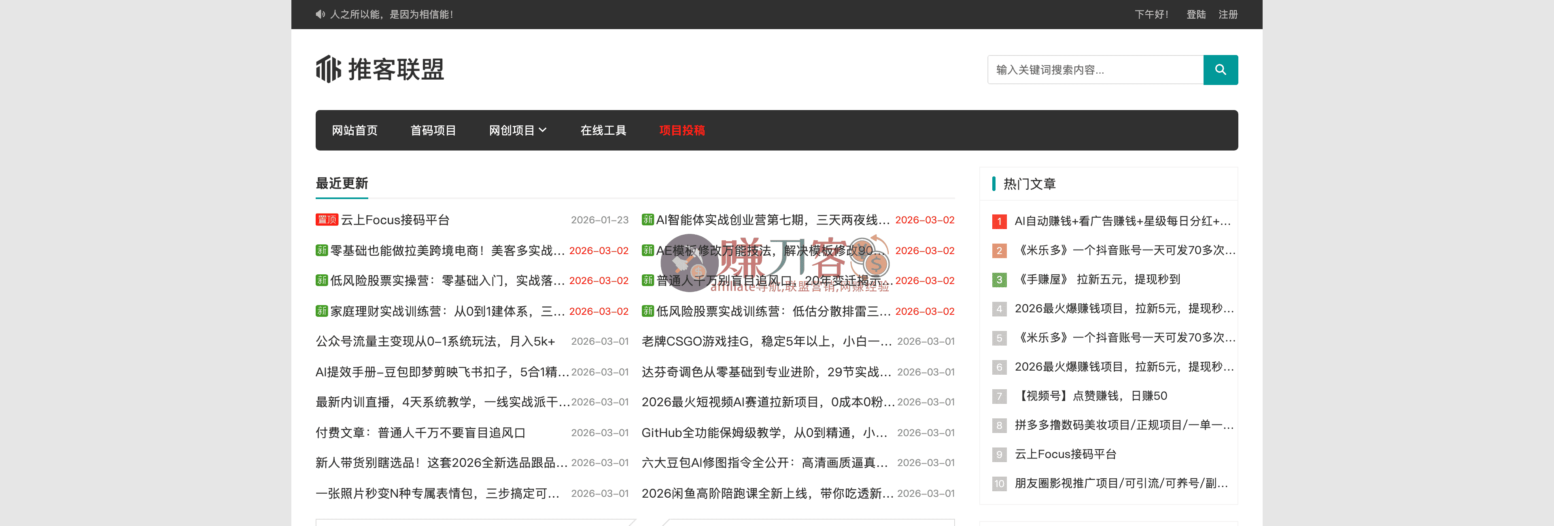
Task: Go to 首码项目 menu item
Action: (x=433, y=130)
